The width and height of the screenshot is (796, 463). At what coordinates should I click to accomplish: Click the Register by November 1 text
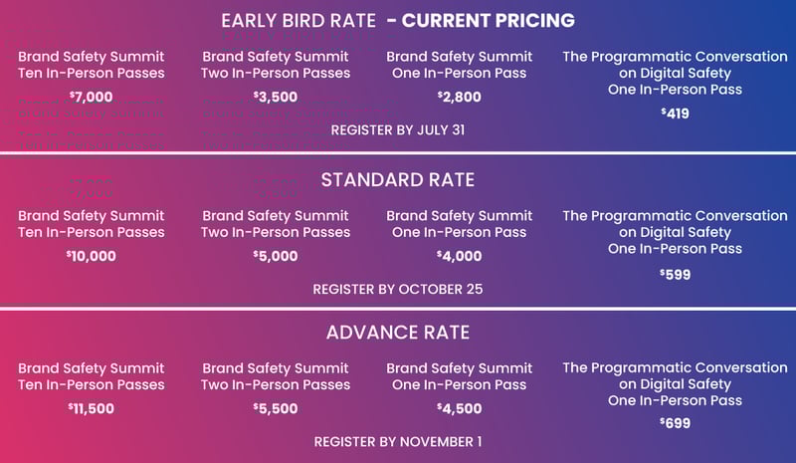click(398, 441)
